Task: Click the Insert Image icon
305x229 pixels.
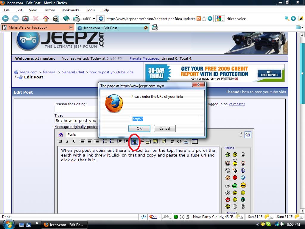Action: [x=155, y=141]
